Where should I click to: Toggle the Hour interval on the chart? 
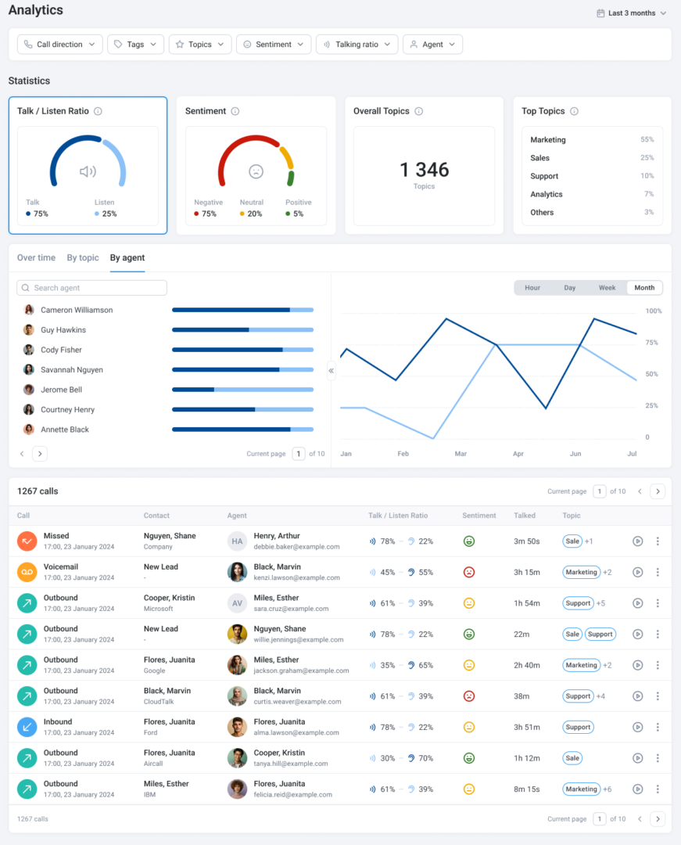[x=532, y=287]
